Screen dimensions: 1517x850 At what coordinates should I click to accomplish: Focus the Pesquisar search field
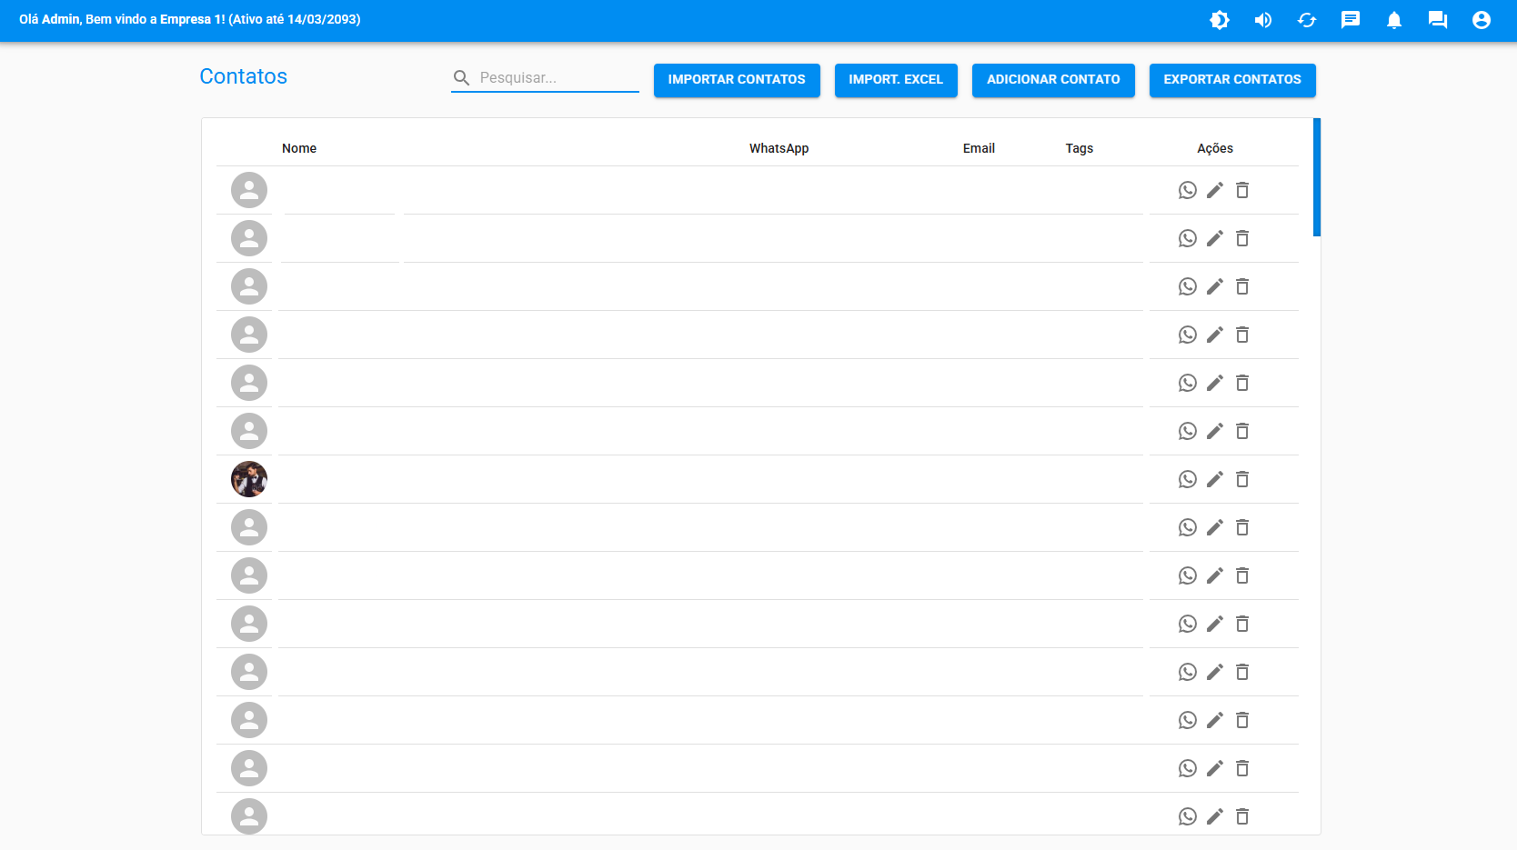[557, 78]
